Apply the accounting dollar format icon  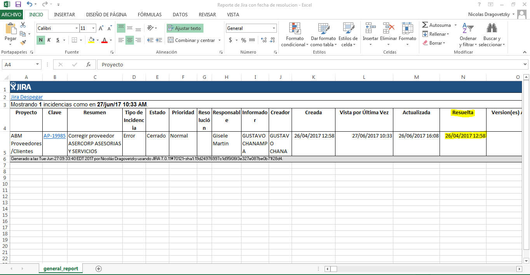pos(231,40)
